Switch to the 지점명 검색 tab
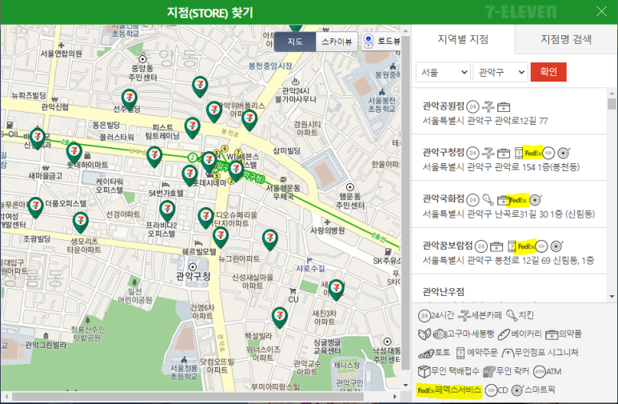The height and width of the screenshot is (404, 618). (x=566, y=39)
